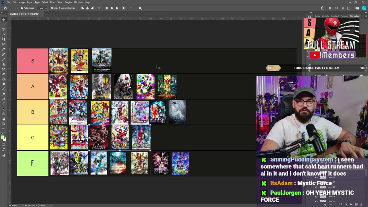Screen dimensions: 368x207
Task: Select the Beat Runners poster in C tier
Action: click(99, 137)
